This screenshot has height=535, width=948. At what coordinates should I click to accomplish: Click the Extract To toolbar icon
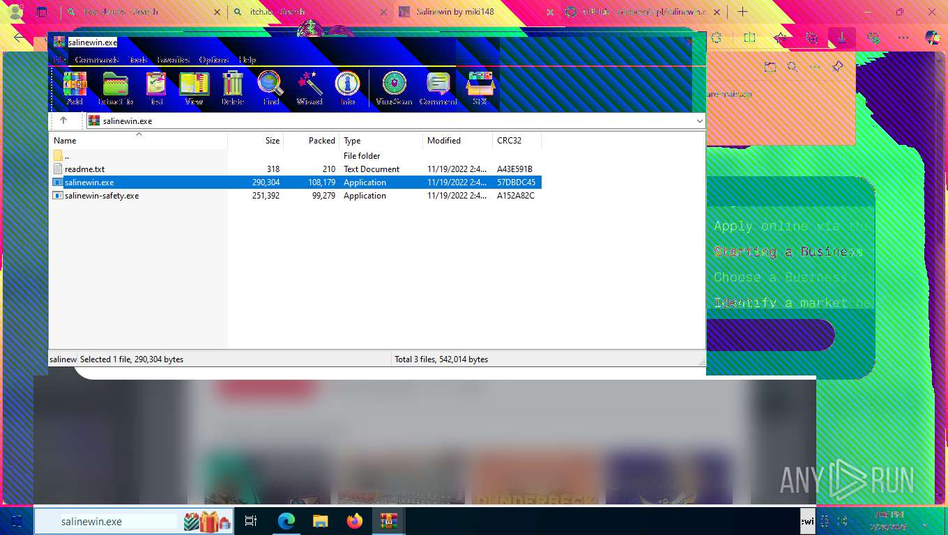[116, 88]
